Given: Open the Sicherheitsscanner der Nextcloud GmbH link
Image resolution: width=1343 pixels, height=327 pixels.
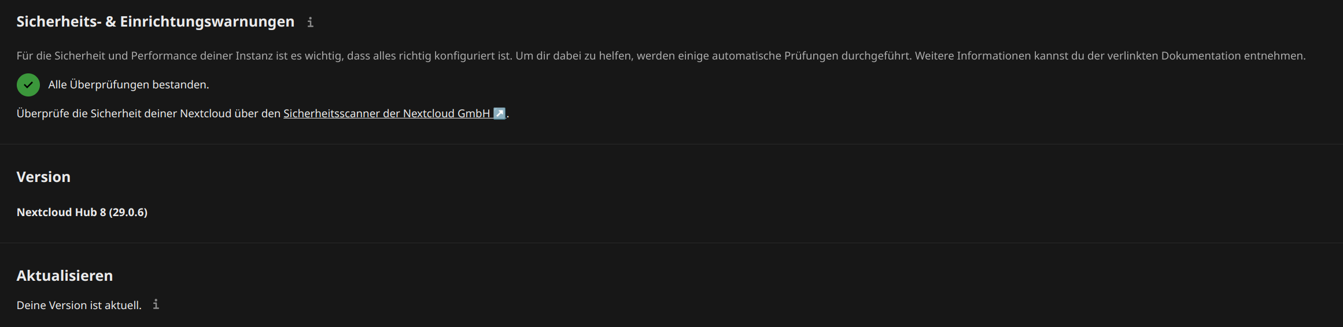Looking at the screenshot, I should pyautogui.click(x=394, y=114).
